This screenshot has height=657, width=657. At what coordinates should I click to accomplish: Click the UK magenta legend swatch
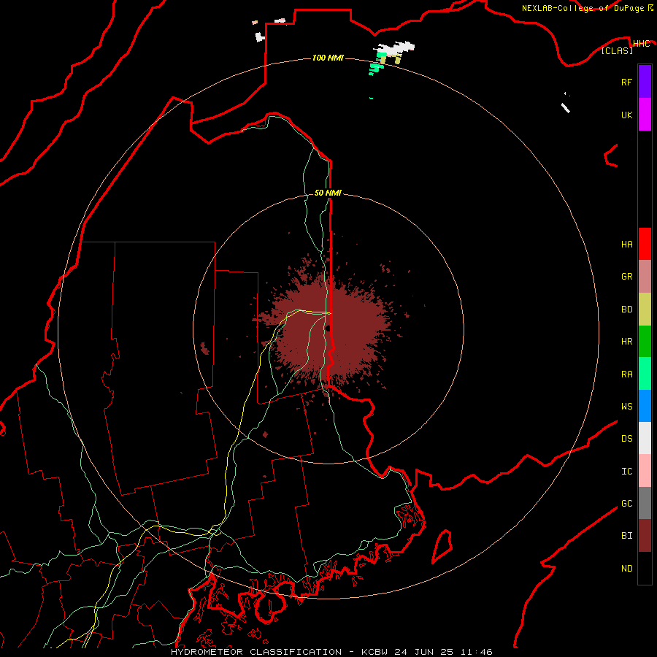pos(645,115)
